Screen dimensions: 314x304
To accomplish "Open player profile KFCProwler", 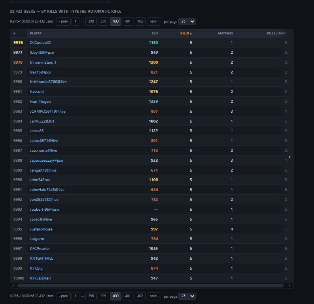I will pyautogui.click(x=40, y=249).
